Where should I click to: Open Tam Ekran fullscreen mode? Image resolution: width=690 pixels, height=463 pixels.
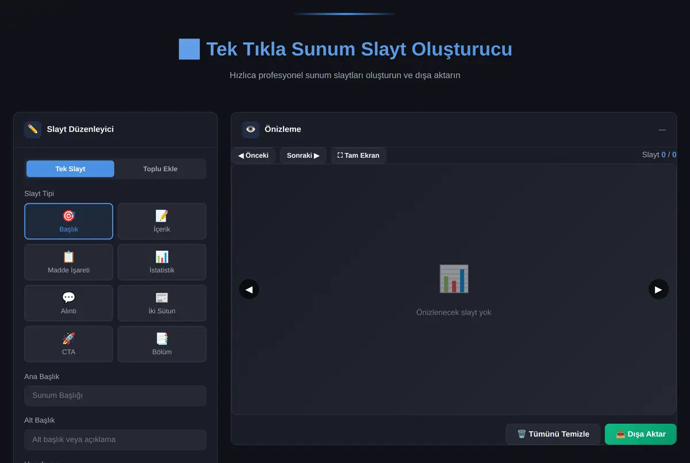[x=358, y=156]
